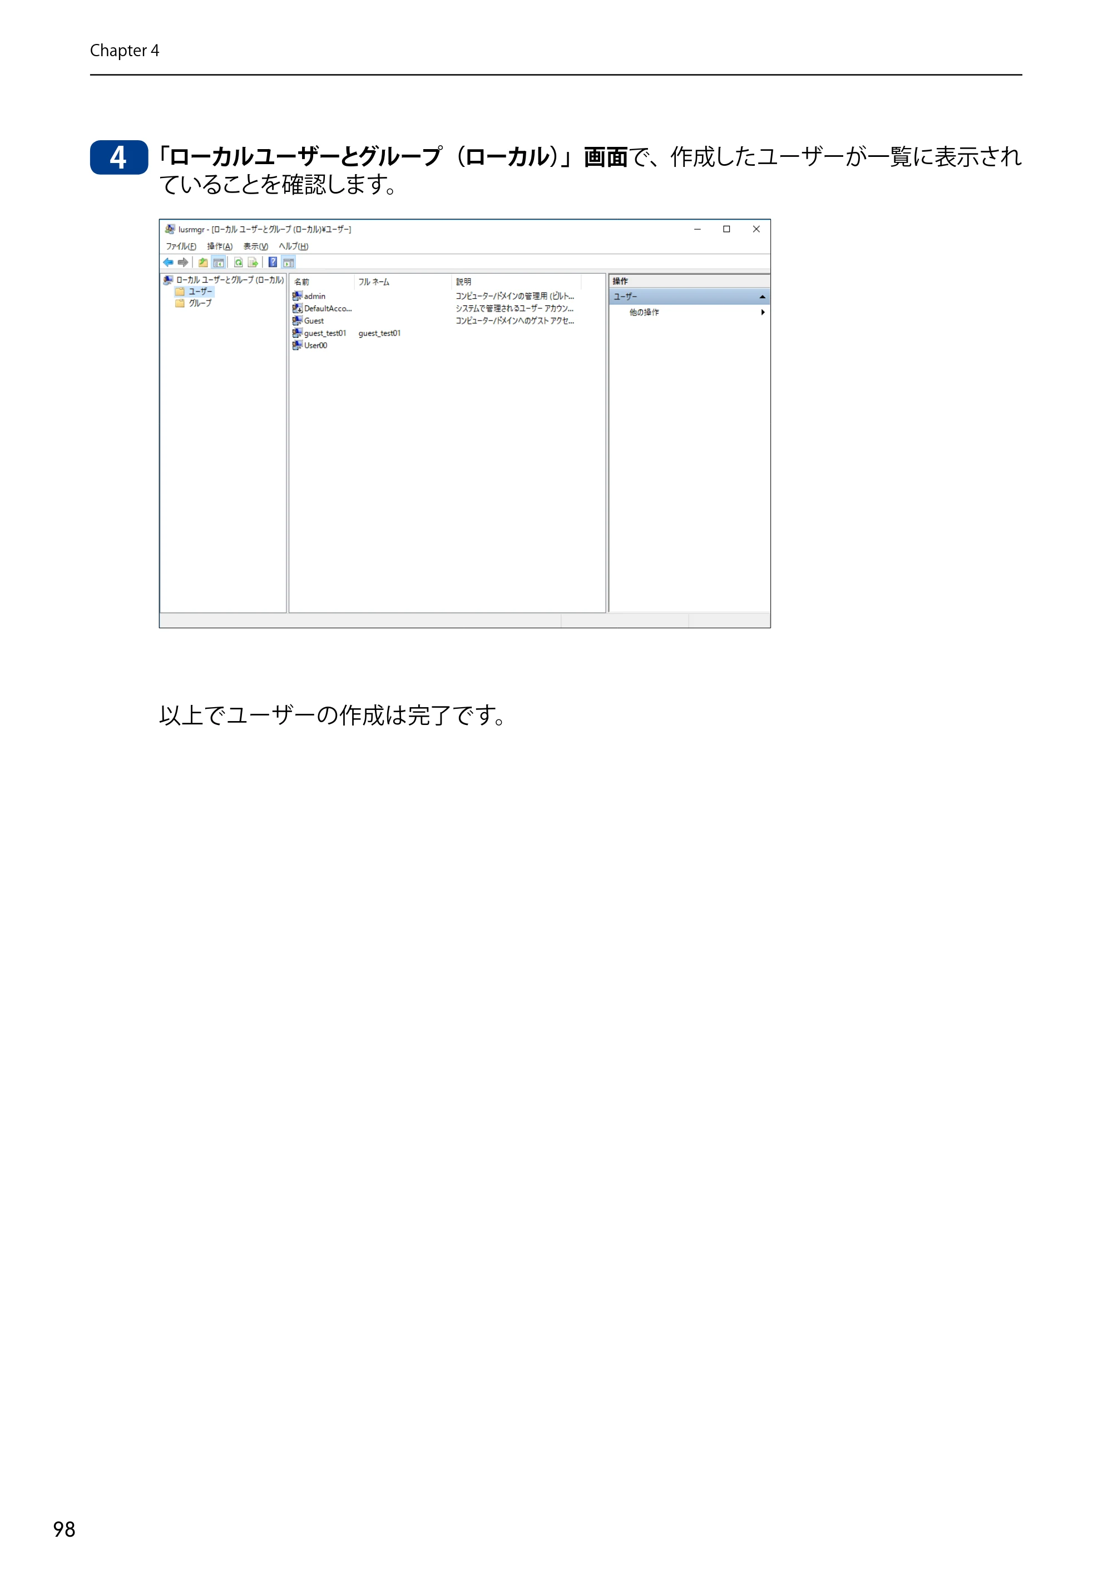Select the admin user name
This screenshot has width=1113, height=1574.
[x=315, y=296]
